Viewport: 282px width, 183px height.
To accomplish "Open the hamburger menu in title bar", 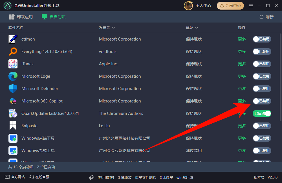I will pos(251,5).
